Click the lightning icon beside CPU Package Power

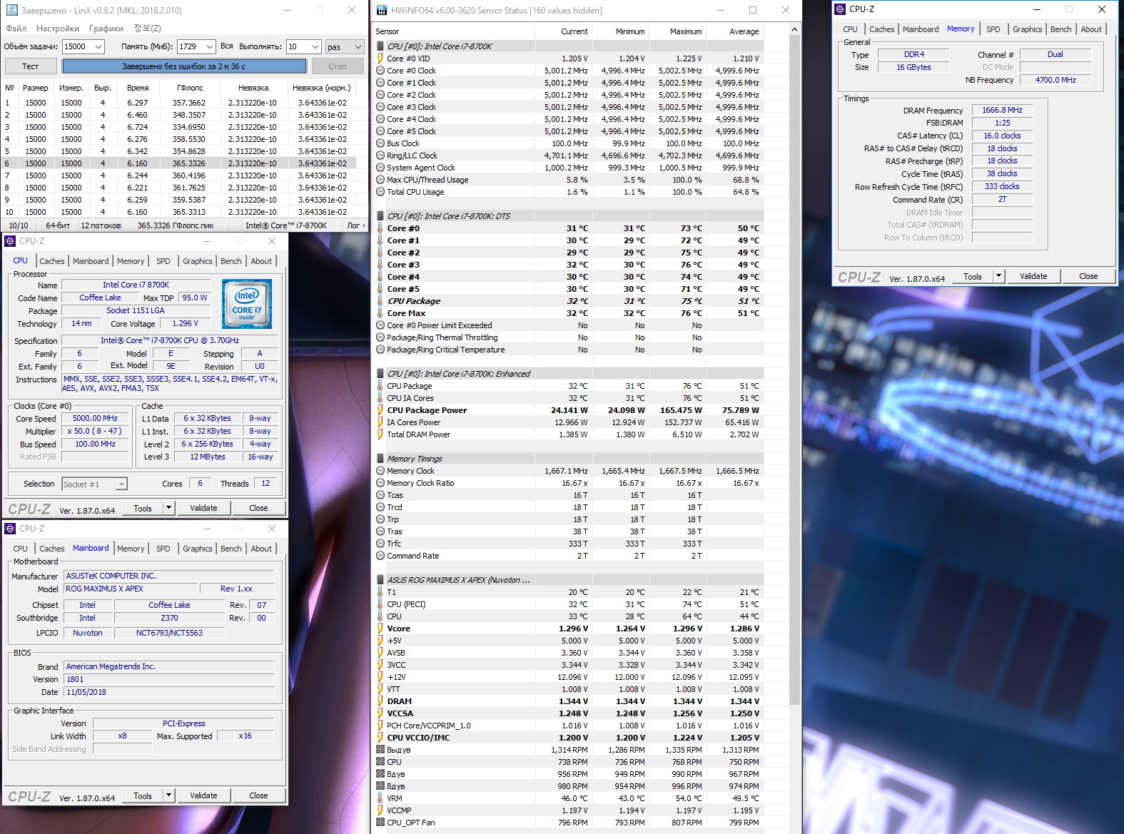click(x=380, y=410)
